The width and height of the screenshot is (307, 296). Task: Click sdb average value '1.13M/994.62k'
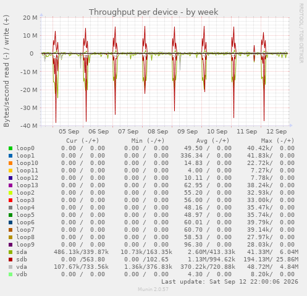click(x=211, y=260)
